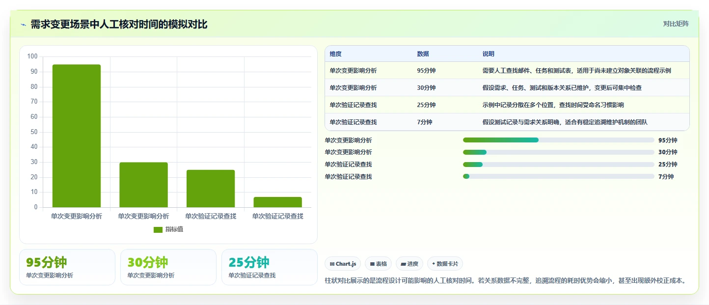Click the 维度 column header
The image size is (709, 305).
coord(336,54)
